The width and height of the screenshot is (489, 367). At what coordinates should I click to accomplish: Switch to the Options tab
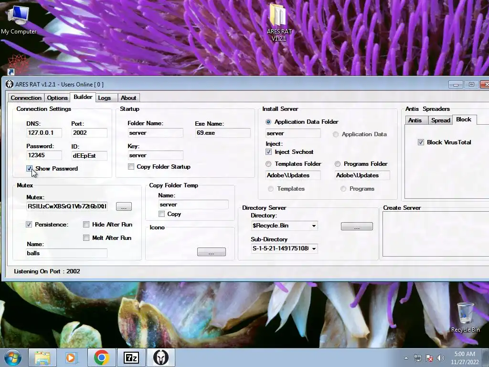coord(57,98)
